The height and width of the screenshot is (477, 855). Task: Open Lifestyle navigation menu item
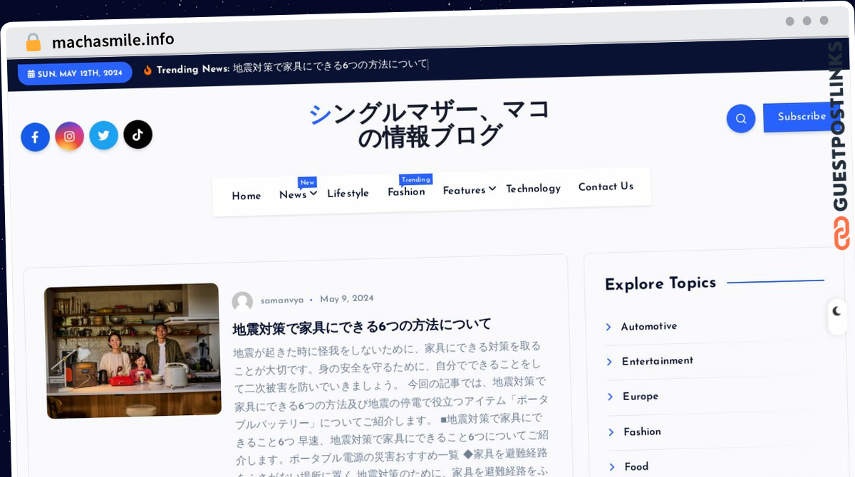(x=348, y=193)
